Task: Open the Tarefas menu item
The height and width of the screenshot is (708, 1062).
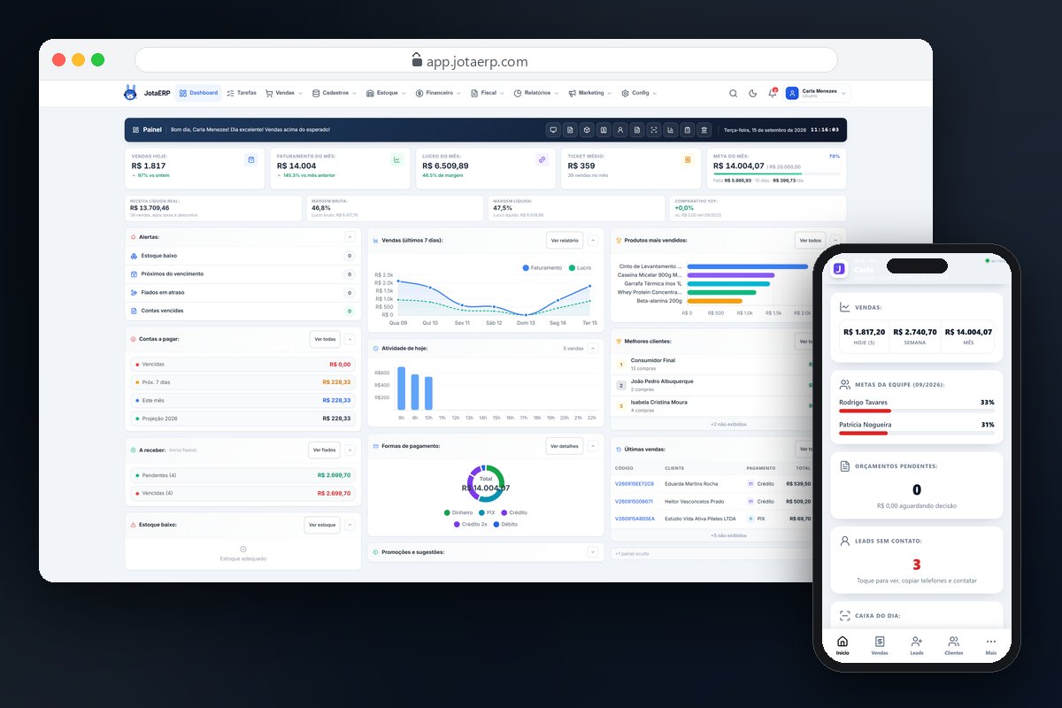Action: click(x=242, y=93)
